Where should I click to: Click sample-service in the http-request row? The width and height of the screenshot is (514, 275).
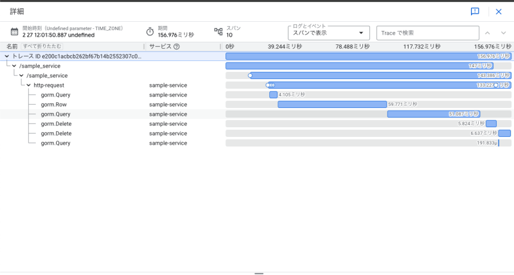[168, 85]
